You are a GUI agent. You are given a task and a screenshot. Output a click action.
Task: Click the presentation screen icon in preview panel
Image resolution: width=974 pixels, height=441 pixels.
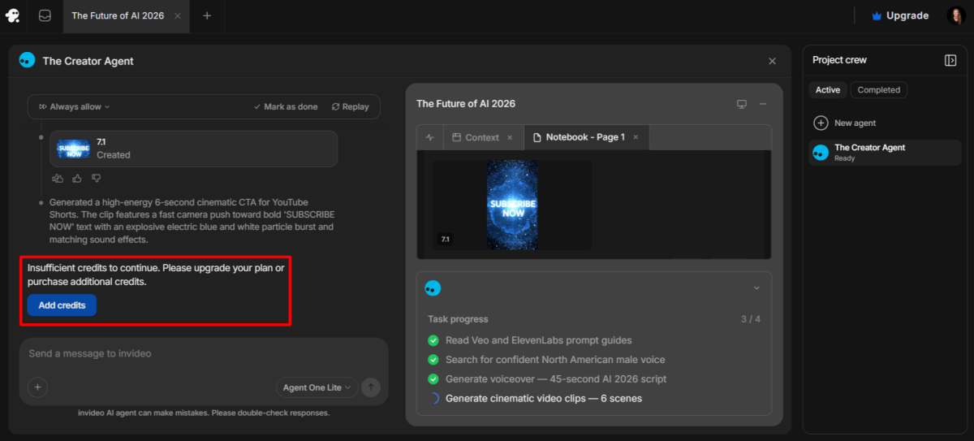[741, 104]
